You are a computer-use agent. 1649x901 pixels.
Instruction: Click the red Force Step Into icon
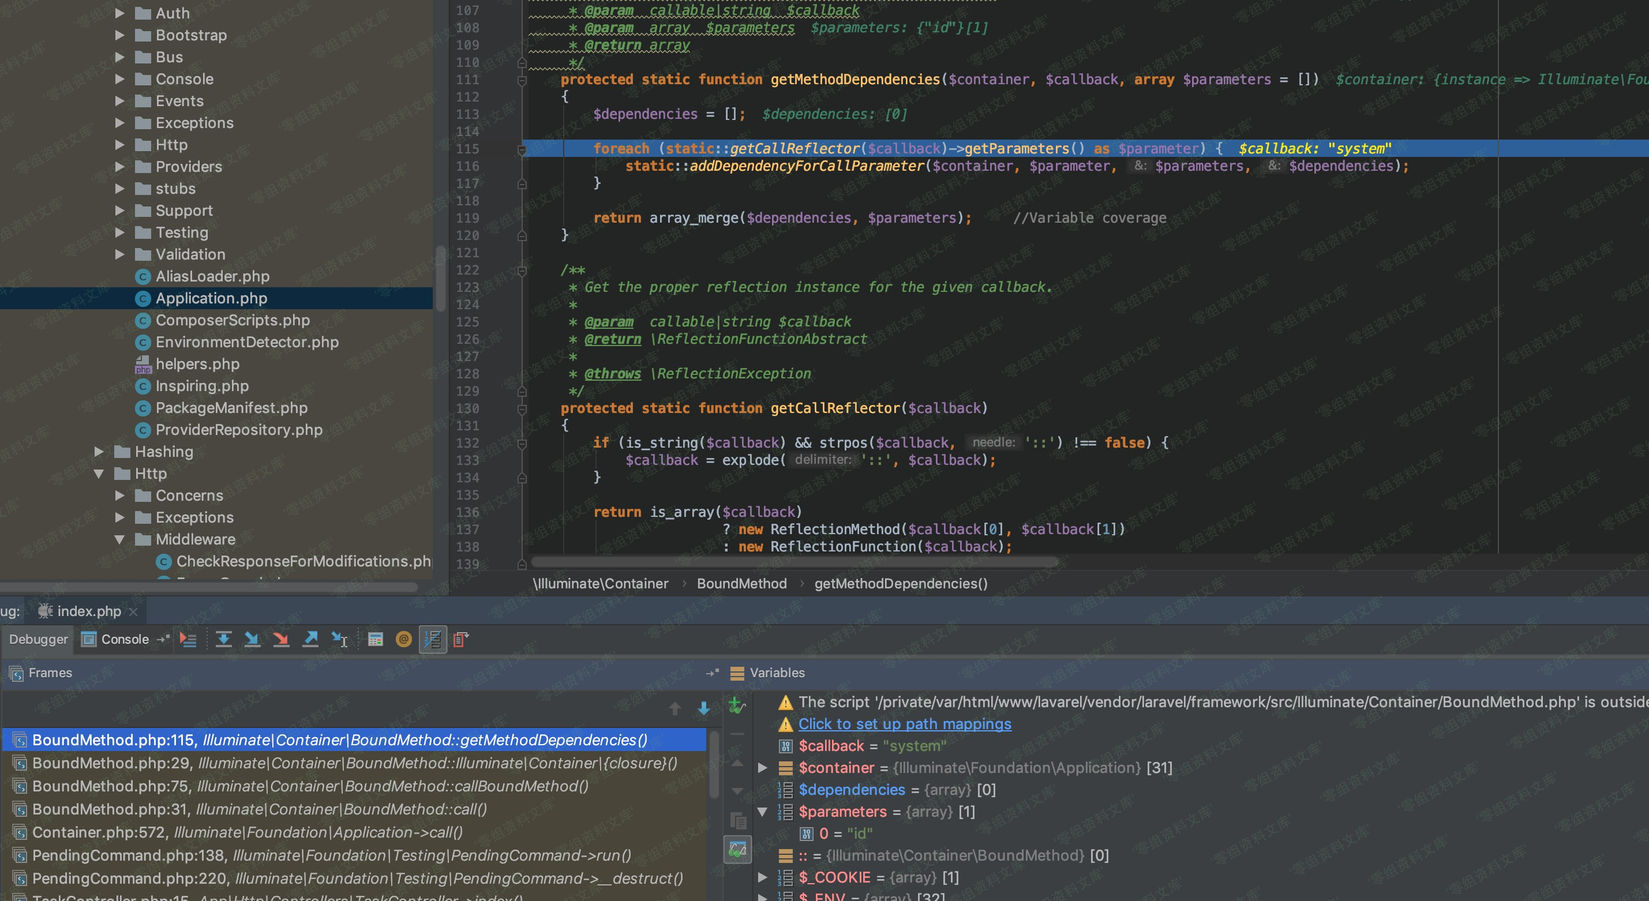pyautogui.click(x=281, y=639)
